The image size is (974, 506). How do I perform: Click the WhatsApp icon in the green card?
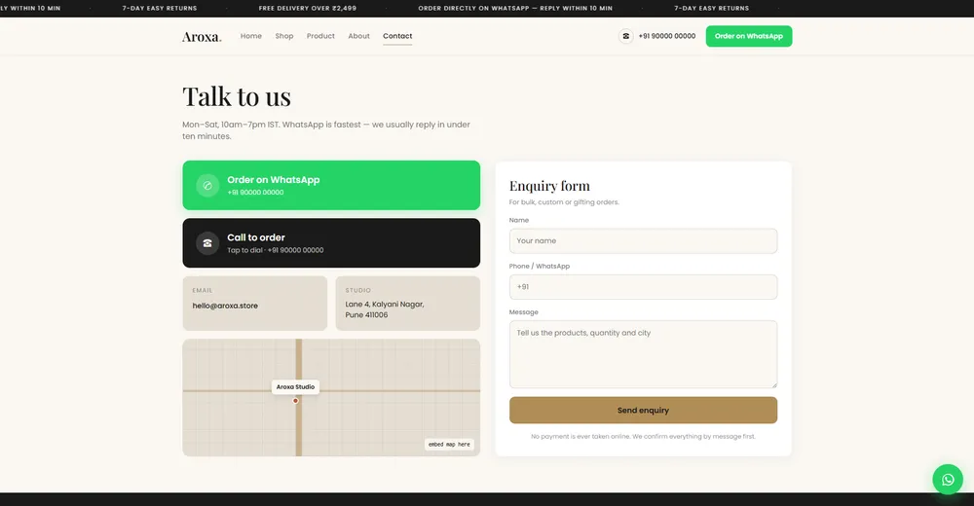pos(207,185)
